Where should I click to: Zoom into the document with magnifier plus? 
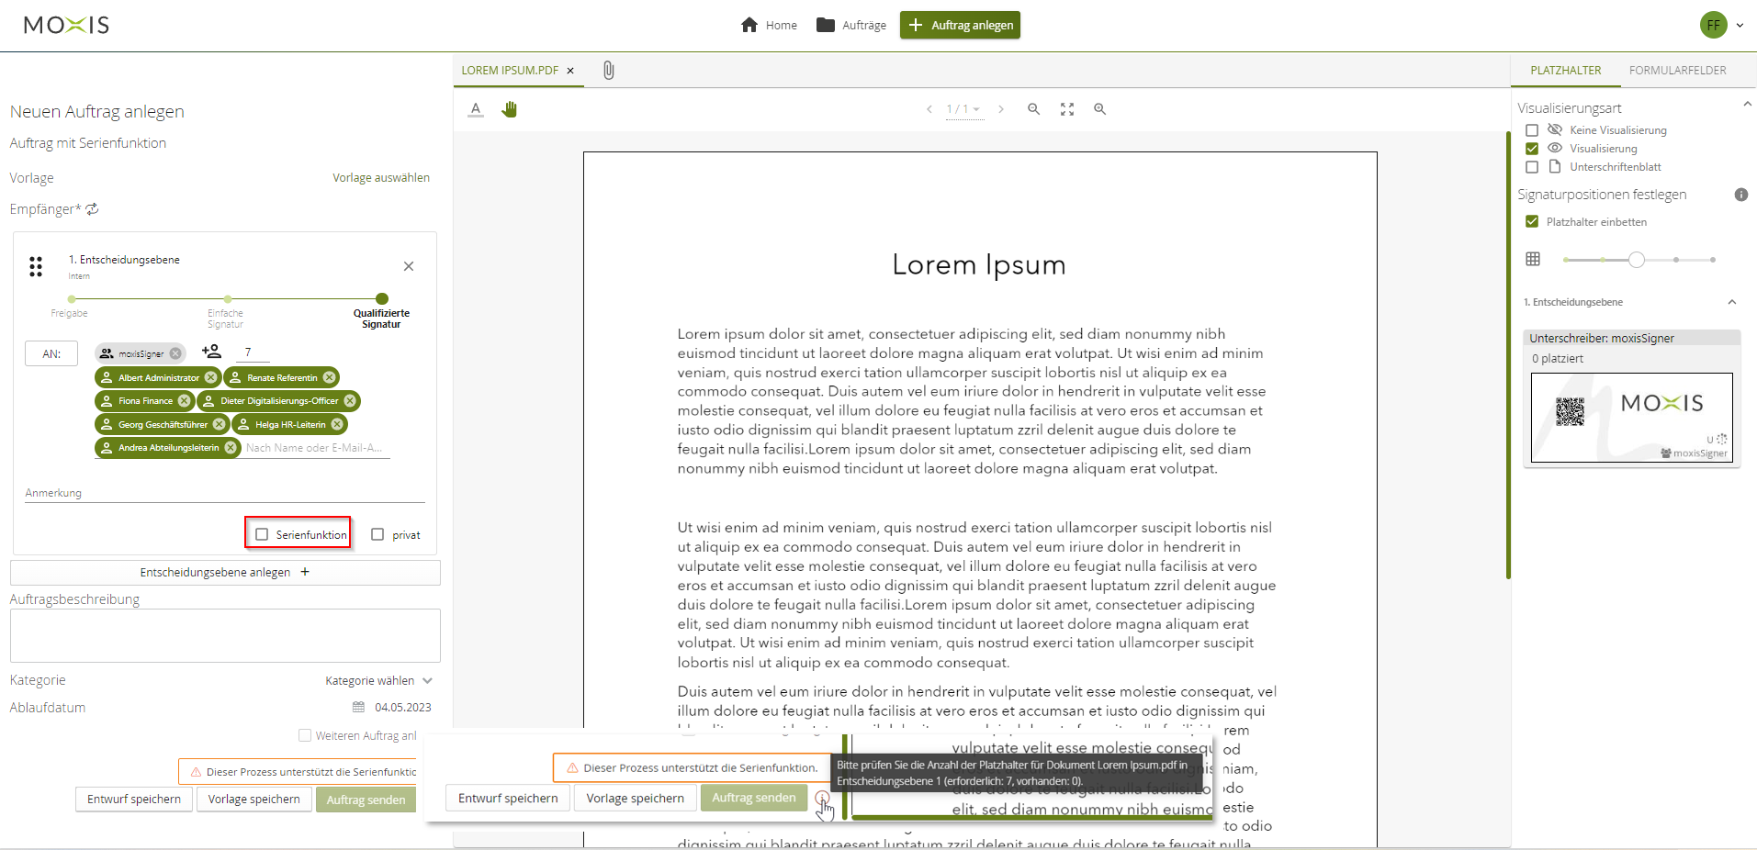1099,109
